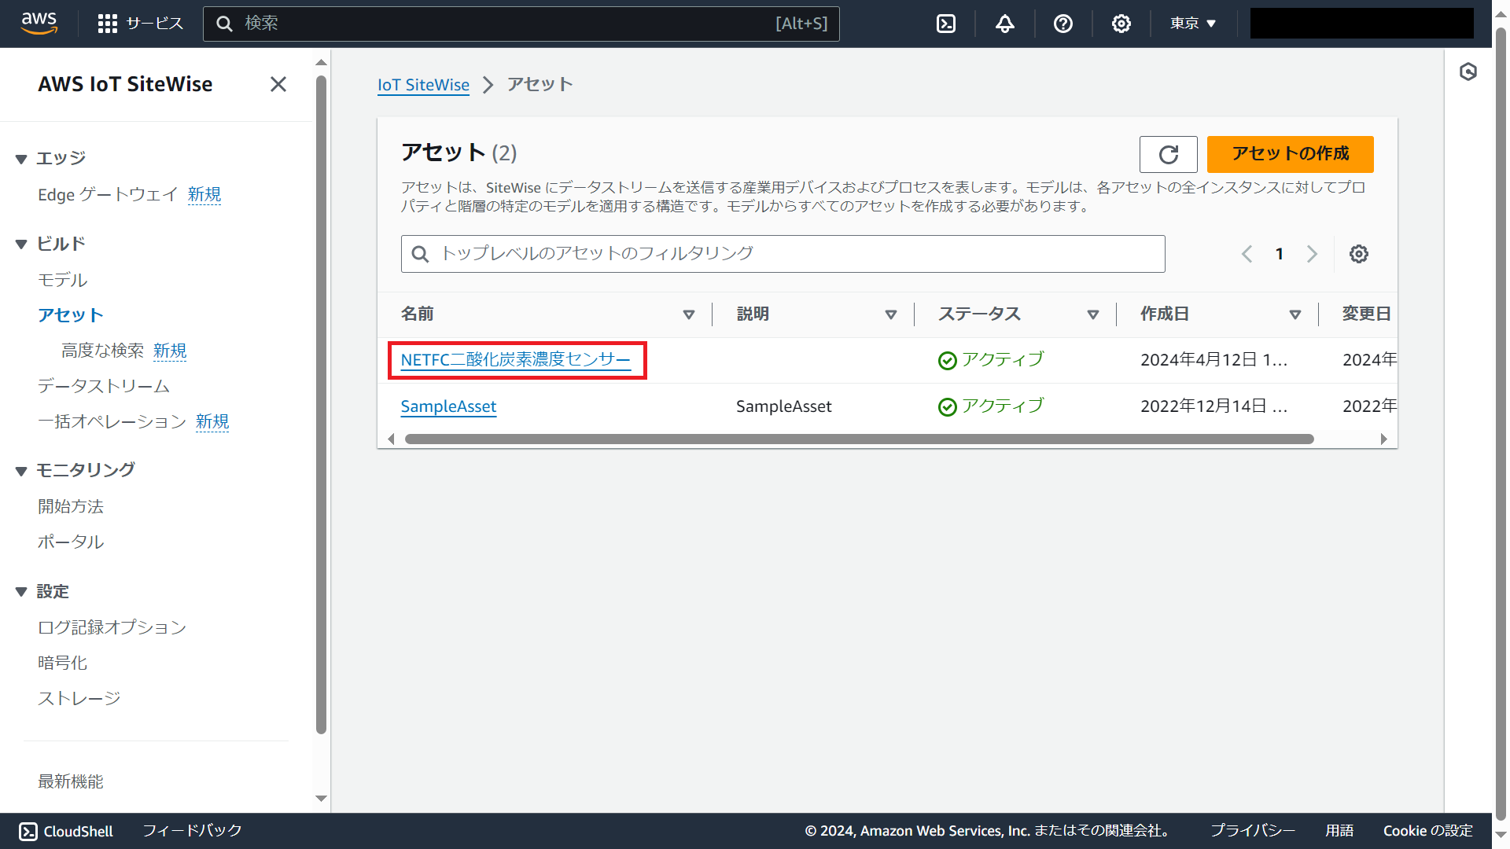This screenshot has height=849, width=1510.
Task: Click the AWS logo home icon
Action: point(39,24)
